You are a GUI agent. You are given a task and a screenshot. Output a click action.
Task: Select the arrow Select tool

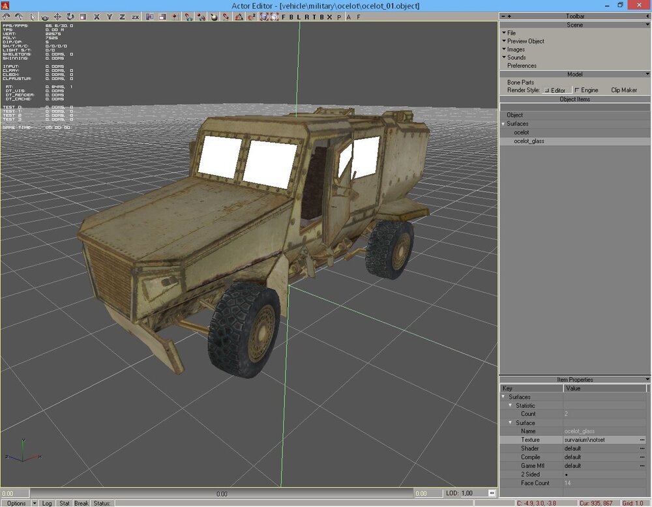[x=33, y=16]
